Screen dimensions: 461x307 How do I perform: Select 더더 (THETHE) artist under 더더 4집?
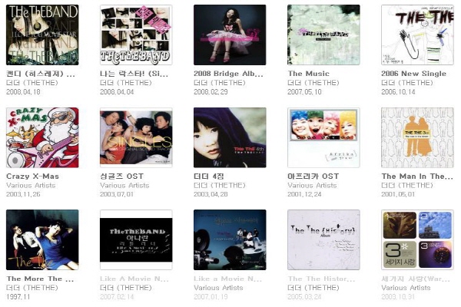click(220, 186)
